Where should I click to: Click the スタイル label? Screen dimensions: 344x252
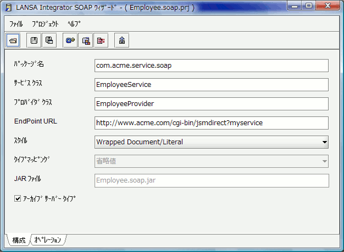click(21, 140)
